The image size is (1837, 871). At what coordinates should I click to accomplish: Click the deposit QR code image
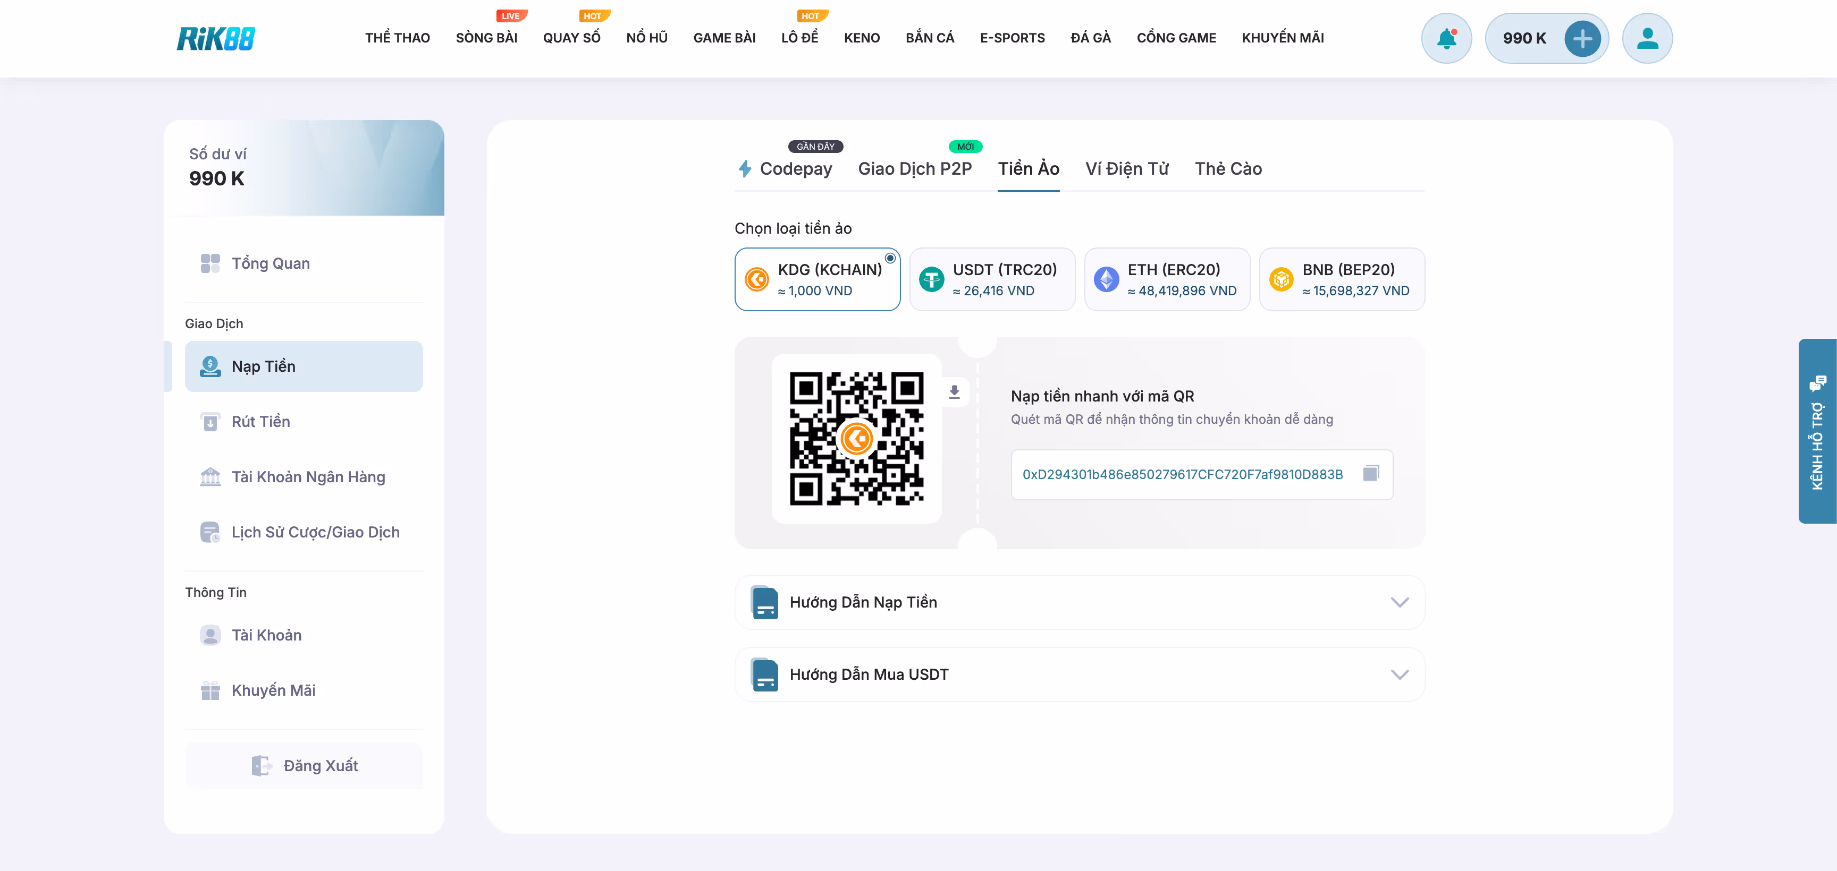[x=856, y=438]
